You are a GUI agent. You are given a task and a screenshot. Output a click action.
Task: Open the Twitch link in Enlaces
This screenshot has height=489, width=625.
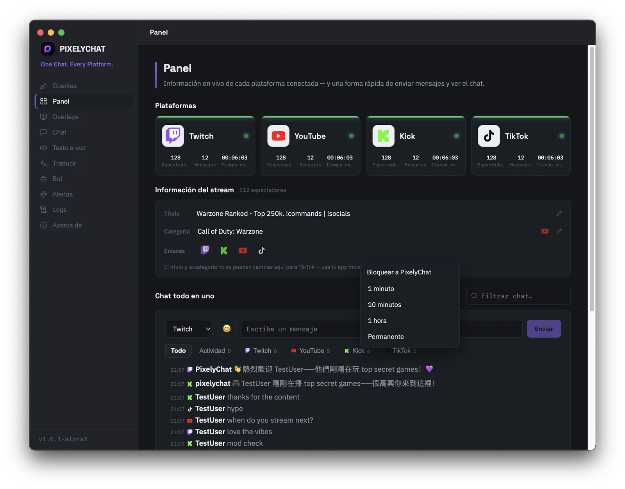coord(205,251)
